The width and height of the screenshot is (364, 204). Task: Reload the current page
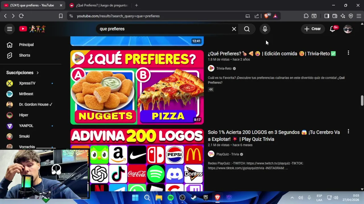click(x=21, y=16)
